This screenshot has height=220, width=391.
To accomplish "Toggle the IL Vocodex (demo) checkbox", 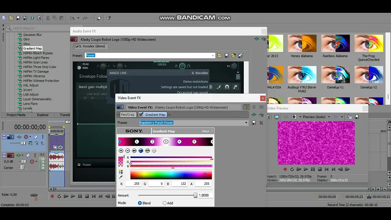I will (77, 46).
